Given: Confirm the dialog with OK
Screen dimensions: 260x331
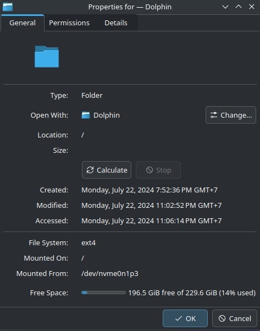Looking at the screenshot, I should (185, 318).
